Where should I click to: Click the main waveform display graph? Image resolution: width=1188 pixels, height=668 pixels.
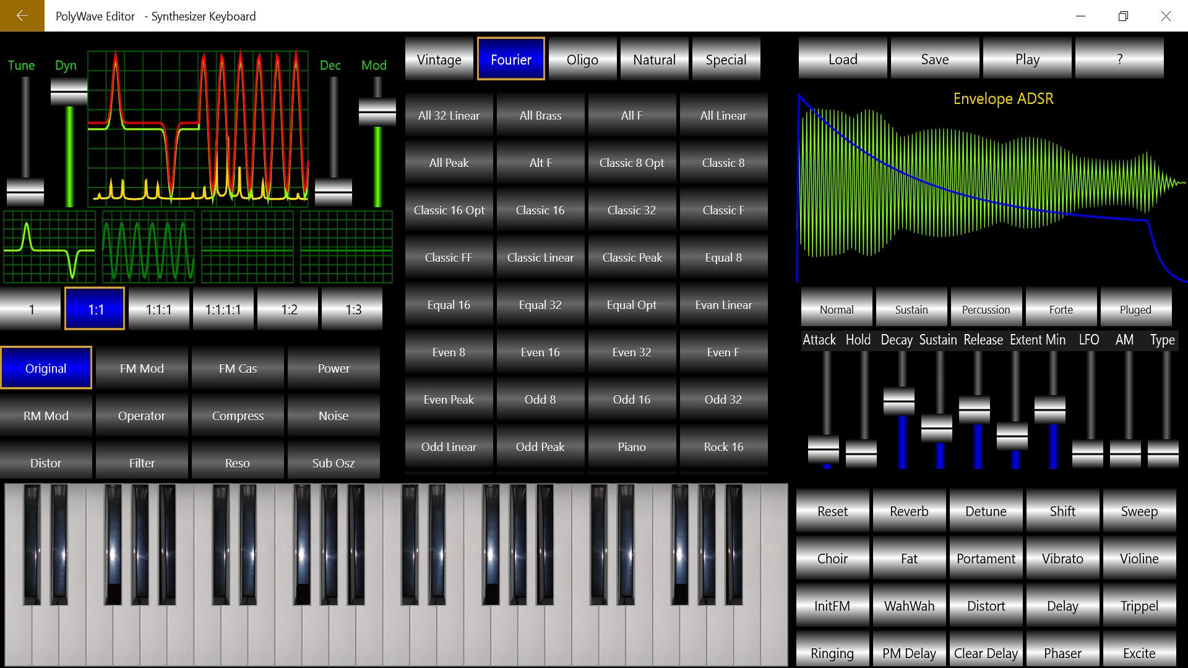coord(198,127)
